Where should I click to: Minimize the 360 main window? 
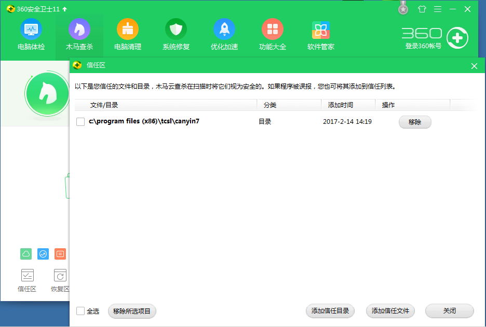point(453,9)
